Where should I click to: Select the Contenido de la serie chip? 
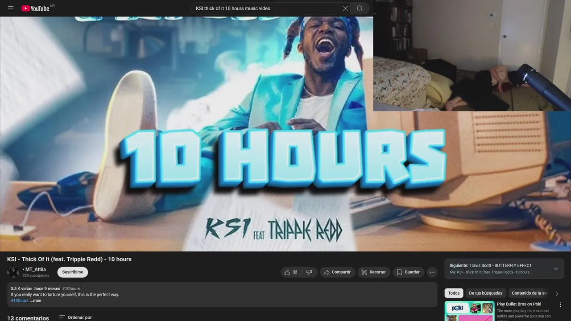[530, 293]
